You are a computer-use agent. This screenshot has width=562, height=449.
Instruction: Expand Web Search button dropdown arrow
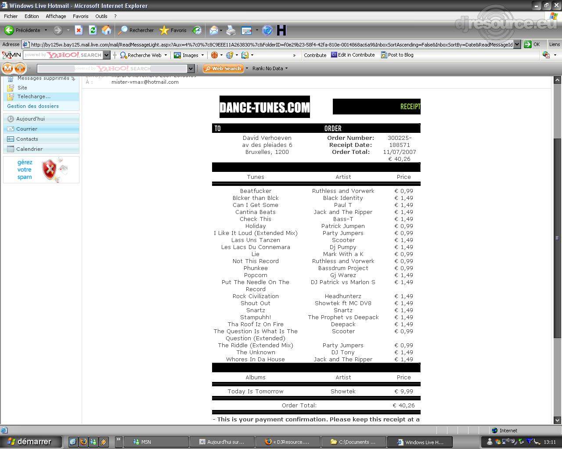click(247, 68)
